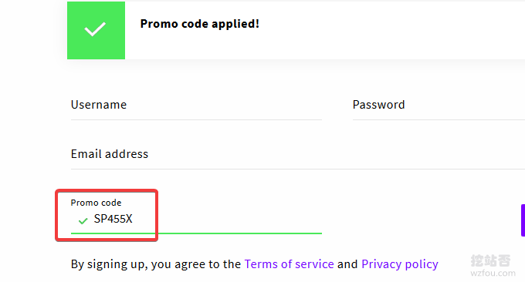The image size is (525, 282).
Task: Focus the Username input field
Action: pyautogui.click(x=196, y=106)
